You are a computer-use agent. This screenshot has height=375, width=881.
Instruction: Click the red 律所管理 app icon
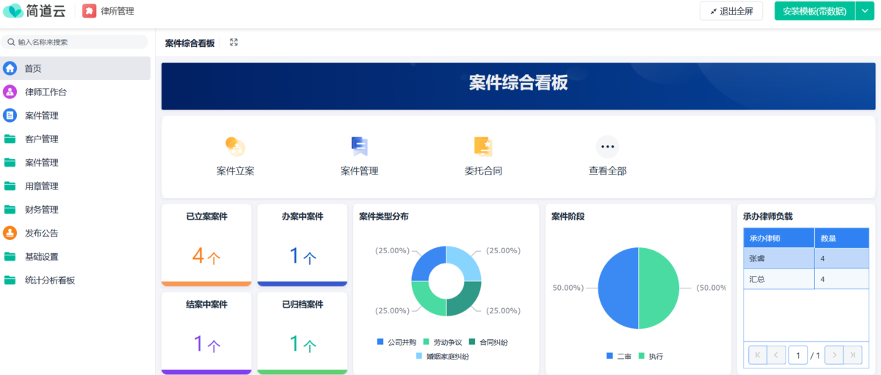tap(89, 11)
